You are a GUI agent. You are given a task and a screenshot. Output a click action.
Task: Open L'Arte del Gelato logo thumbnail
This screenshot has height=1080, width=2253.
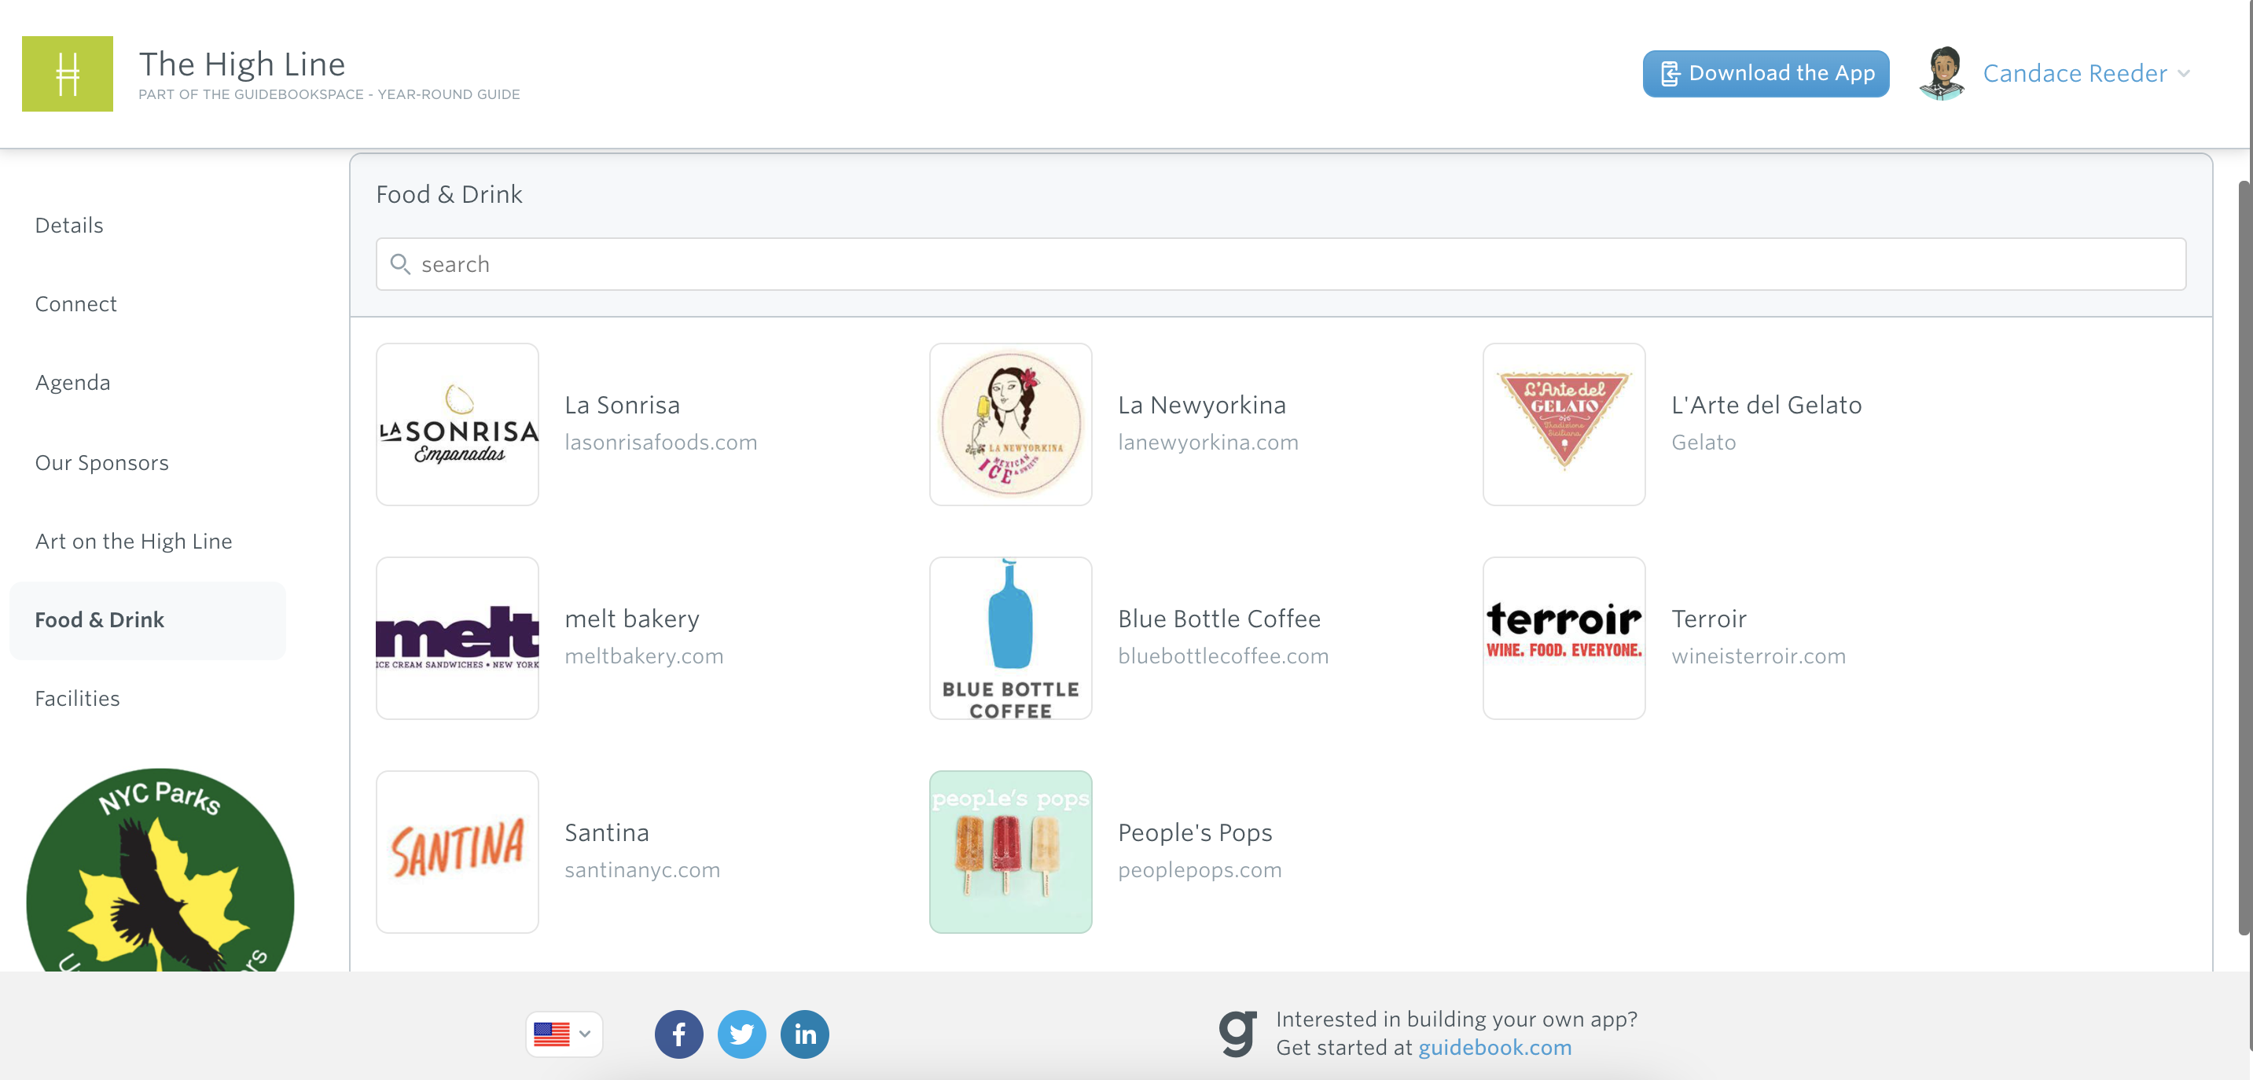point(1564,424)
